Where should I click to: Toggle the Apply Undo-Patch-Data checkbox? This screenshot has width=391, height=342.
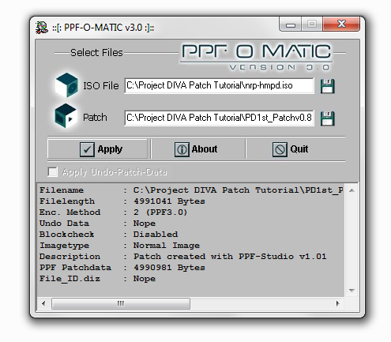coord(53,172)
